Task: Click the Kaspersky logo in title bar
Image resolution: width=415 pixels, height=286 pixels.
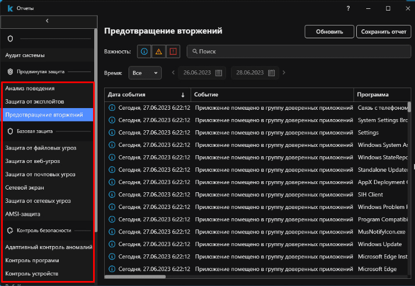Action: pyautogui.click(x=9, y=8)
